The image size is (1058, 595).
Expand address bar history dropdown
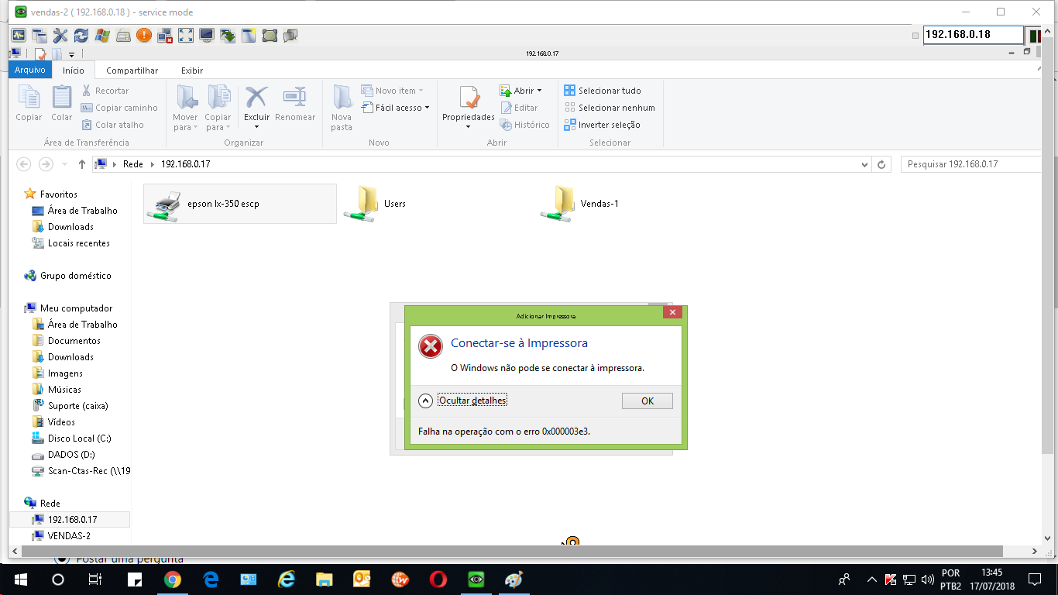coord(865,164)
